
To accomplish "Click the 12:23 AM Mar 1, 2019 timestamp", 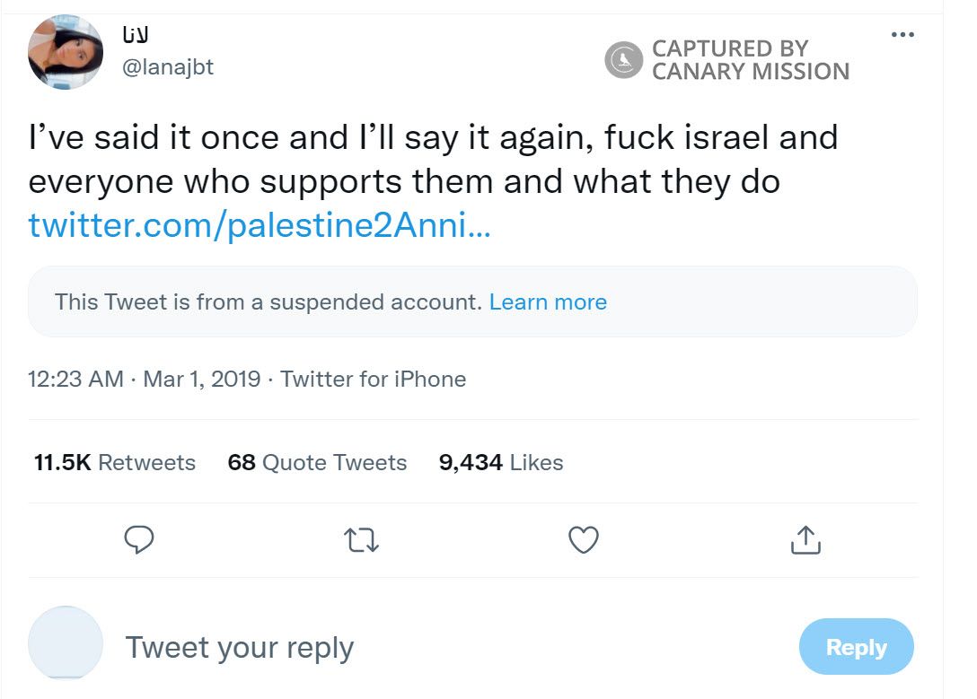I will 145,380.
